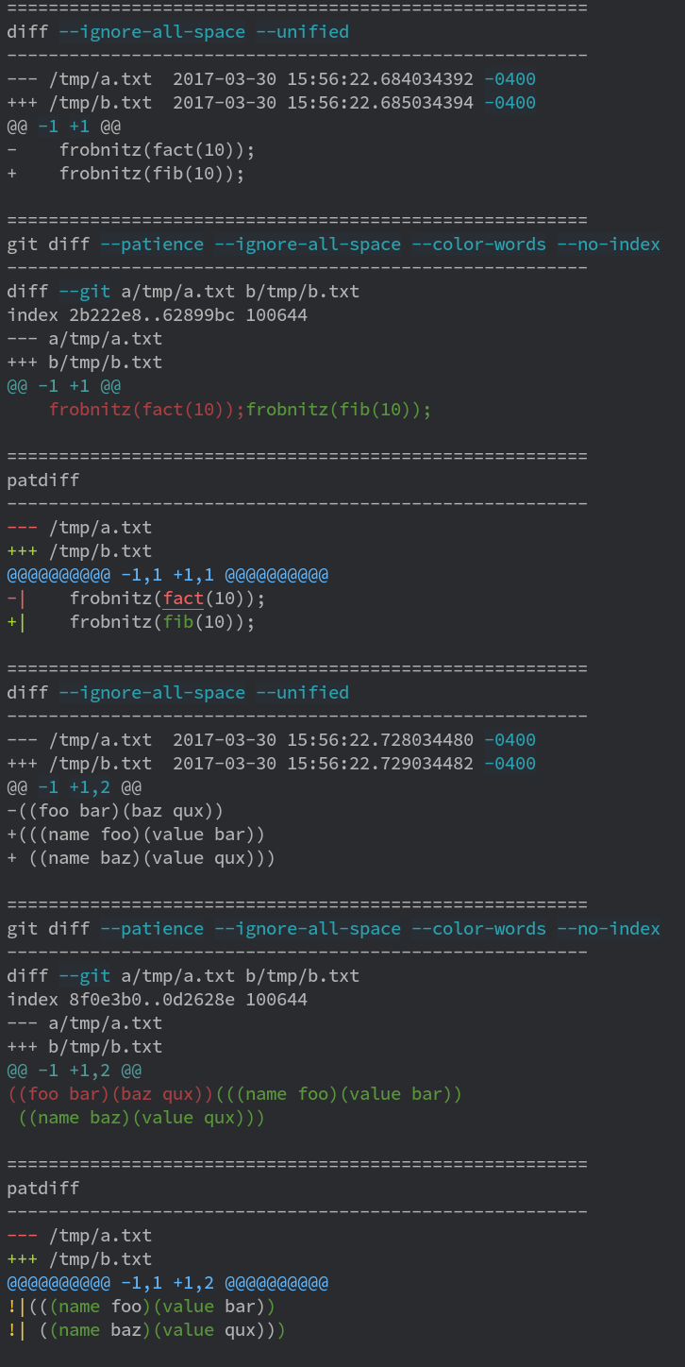
Task: Click the '@@ -1 +1,2 @@' hunk header under diff --unified
Action: [75, 787]
